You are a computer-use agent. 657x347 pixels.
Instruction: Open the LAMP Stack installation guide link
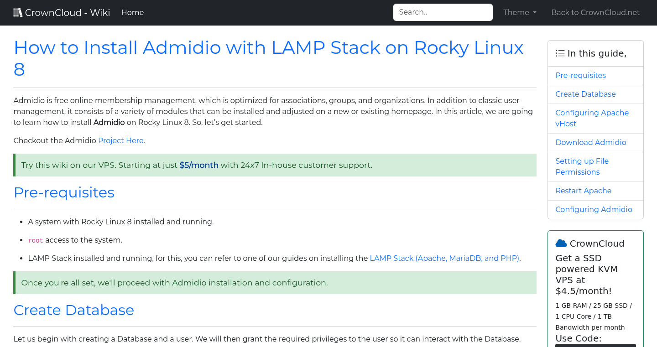(444, 258)
